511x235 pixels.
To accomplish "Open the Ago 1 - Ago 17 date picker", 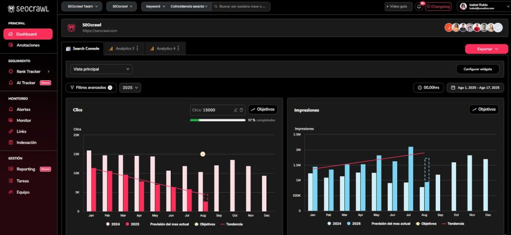I will 475,88.
